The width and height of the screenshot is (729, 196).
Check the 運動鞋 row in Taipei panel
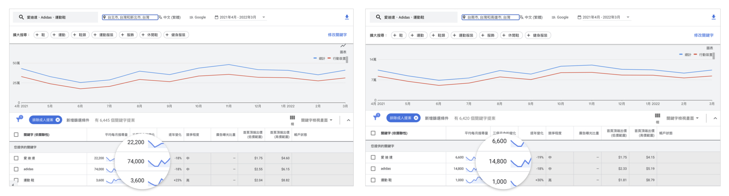click(16, 180)
